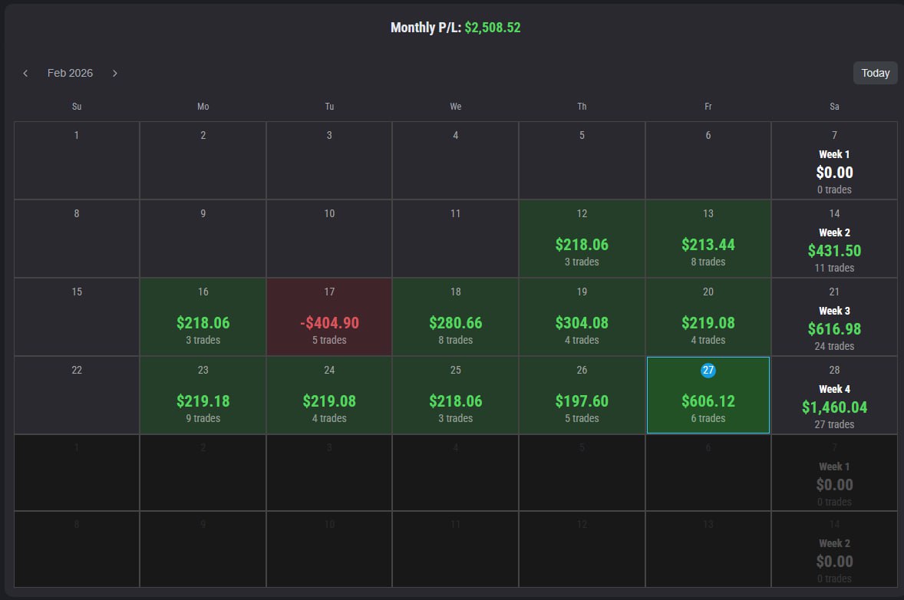Viewport: 904px width, 600px height.
Task: Select Feb 20 with 4 trades
Action: pyautogui.click(x=708, y=316)
